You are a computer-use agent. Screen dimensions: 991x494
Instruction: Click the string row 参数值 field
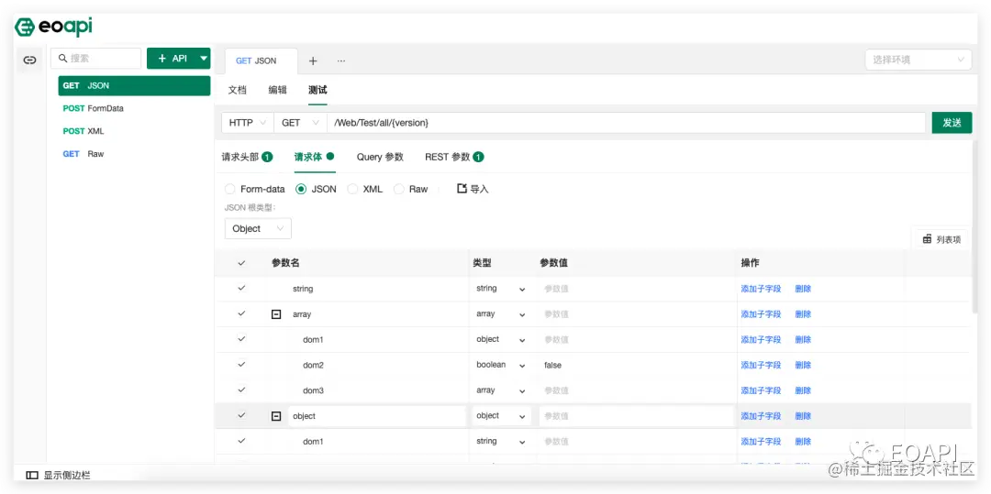pyautogui.click(x=636, y=289)
